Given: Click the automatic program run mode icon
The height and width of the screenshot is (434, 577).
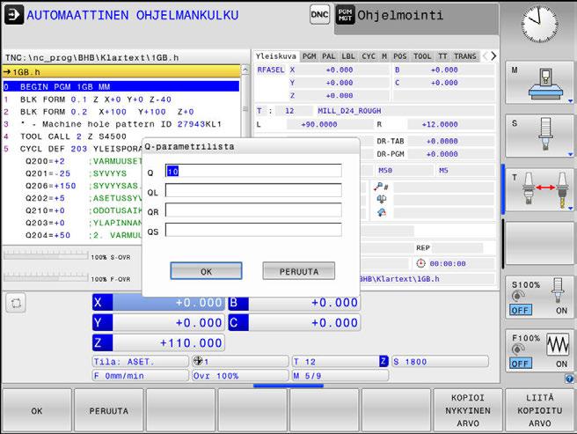Looking at the screenshot, I should point(14,15).
